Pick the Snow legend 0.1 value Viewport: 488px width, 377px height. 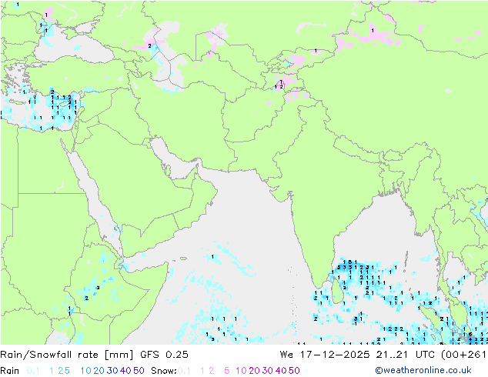click(184, 371)
